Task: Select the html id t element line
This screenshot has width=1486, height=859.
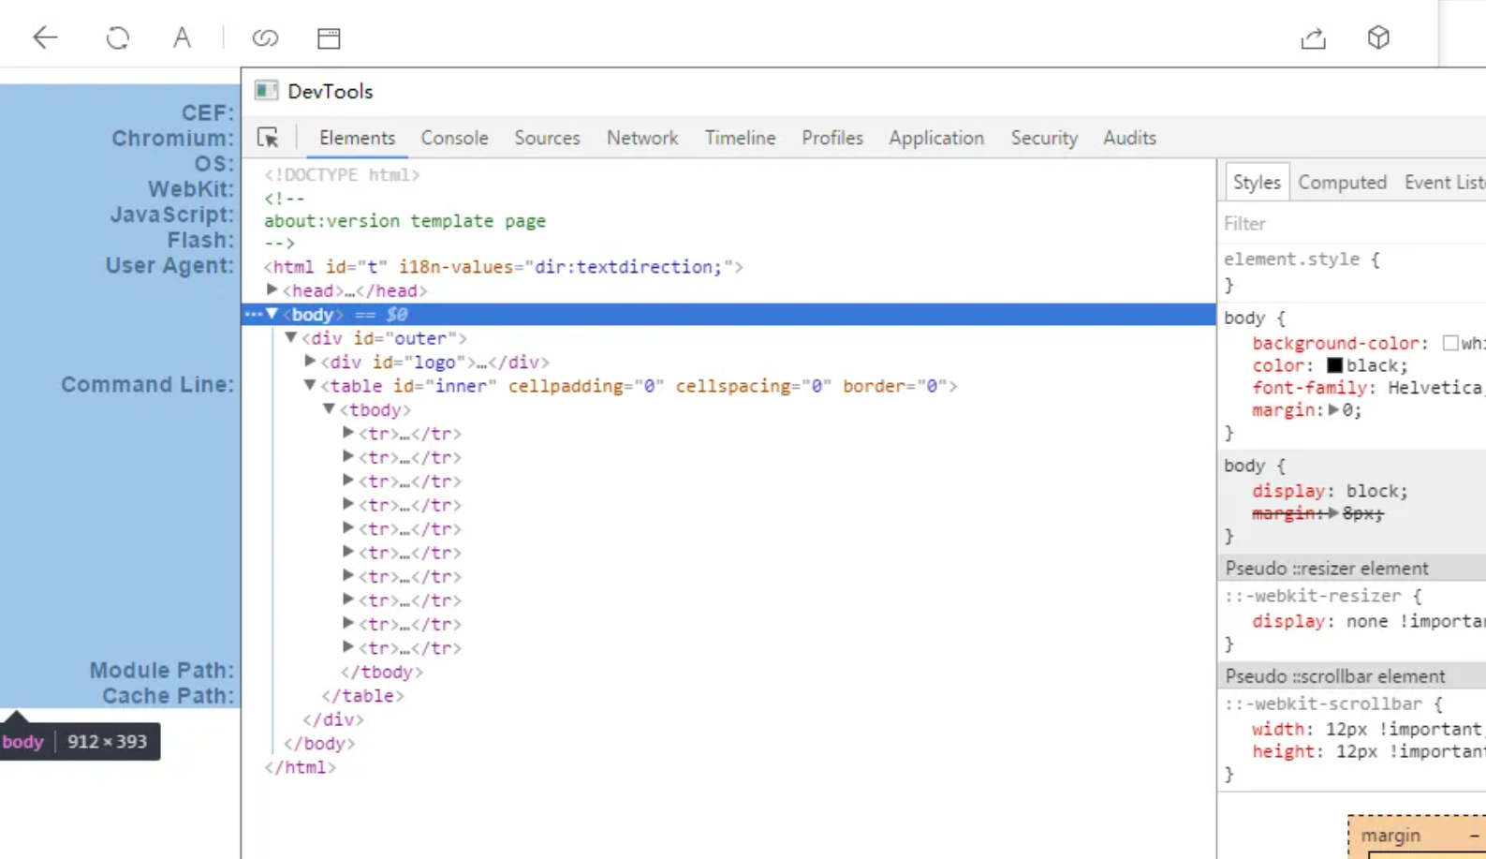Action: coord(504,267)
